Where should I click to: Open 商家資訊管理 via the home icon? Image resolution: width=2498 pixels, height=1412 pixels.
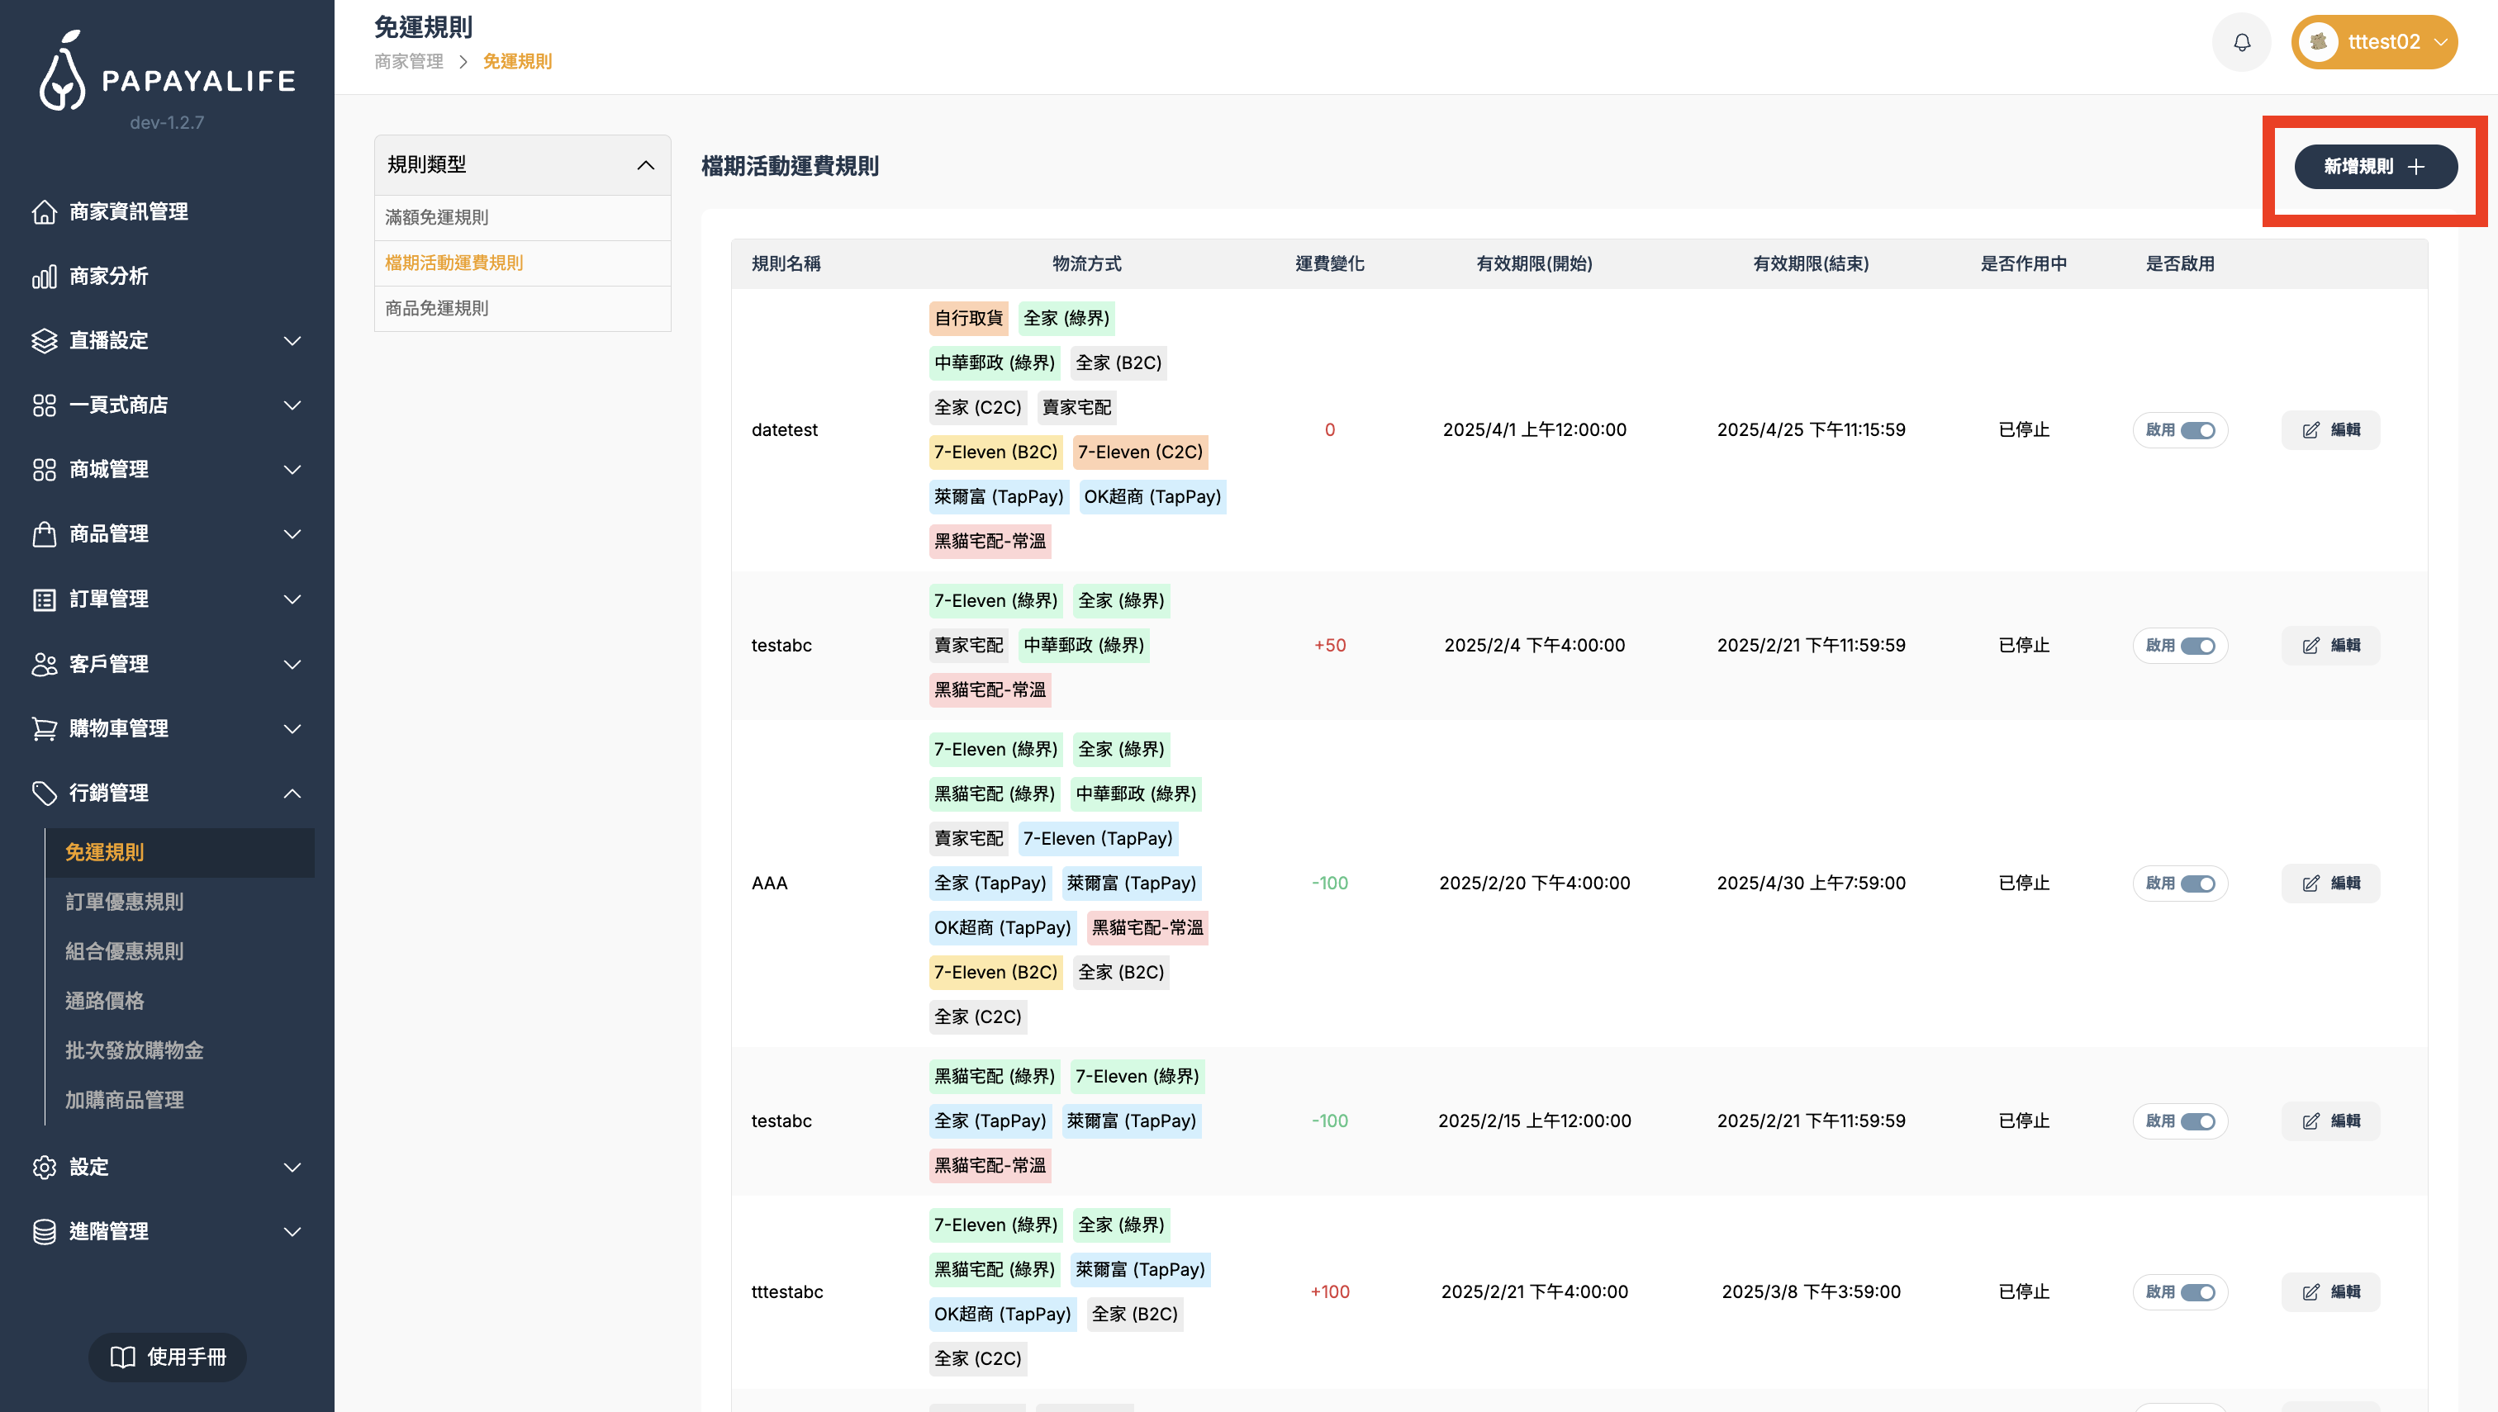click(x=45, y=211)
